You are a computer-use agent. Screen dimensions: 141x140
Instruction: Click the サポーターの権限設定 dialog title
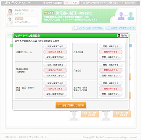[27, 36]
